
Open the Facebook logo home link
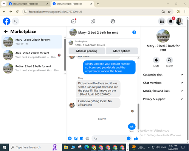pyautogui.click(x=6, y=21)
